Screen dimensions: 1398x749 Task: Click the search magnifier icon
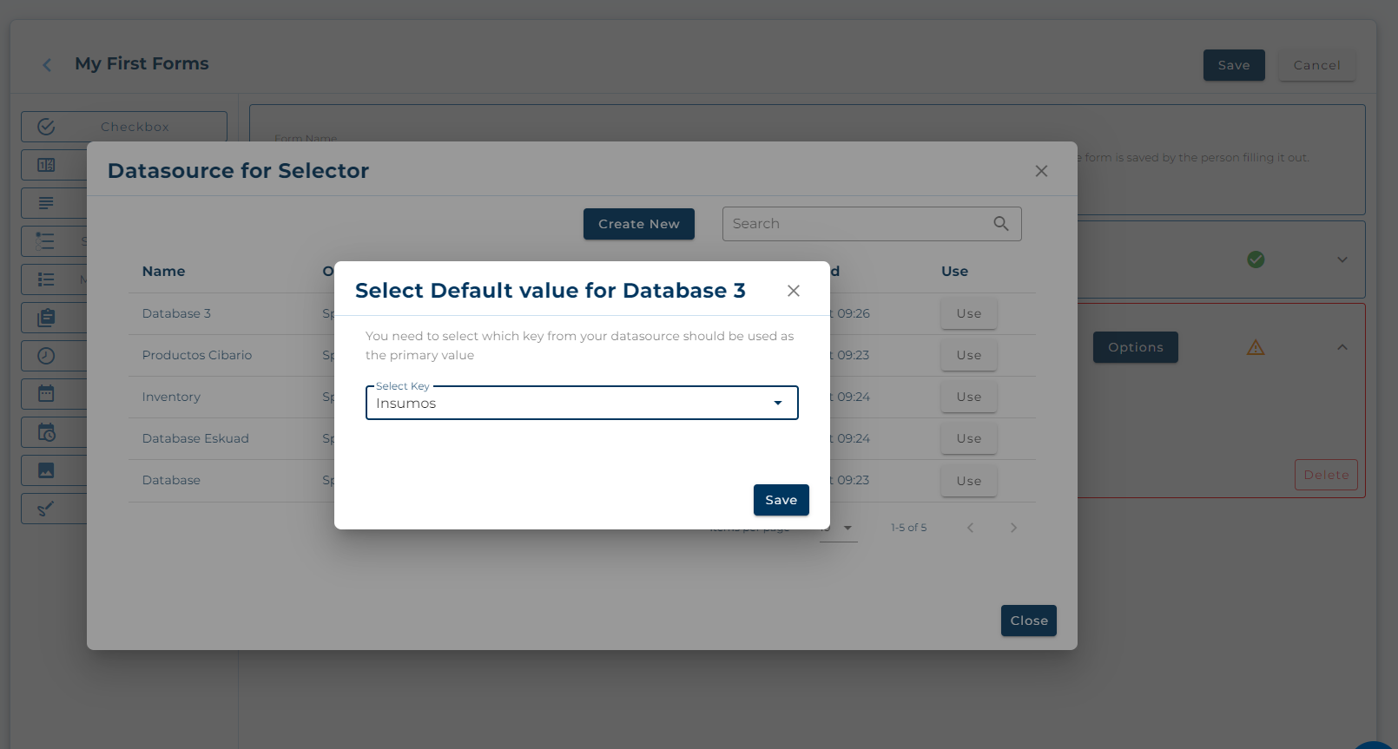[1000, 224]
